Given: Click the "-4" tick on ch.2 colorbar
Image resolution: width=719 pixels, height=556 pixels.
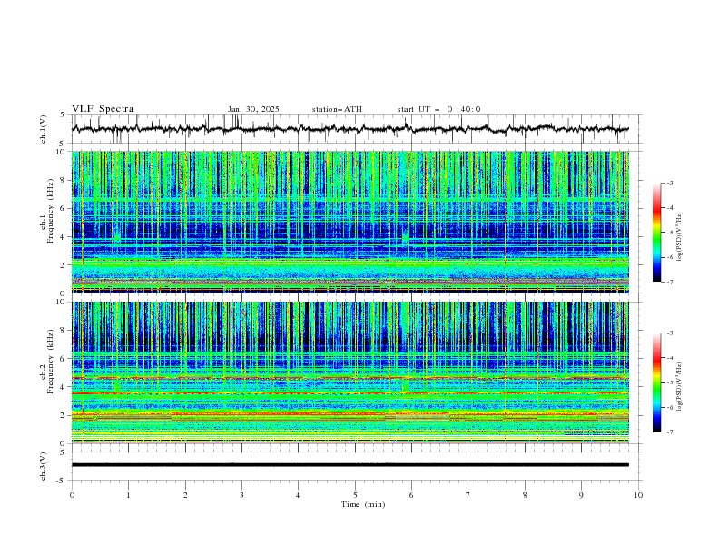Looking at the screenshot, I should 669,358.
